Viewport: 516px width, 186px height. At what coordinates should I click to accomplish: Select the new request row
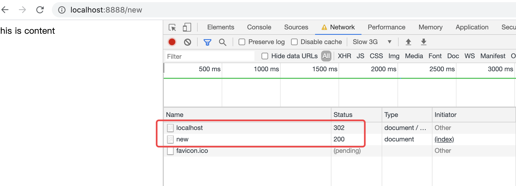click(340, 139)
